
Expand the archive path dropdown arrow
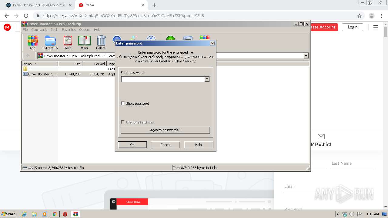coord(306,56)
